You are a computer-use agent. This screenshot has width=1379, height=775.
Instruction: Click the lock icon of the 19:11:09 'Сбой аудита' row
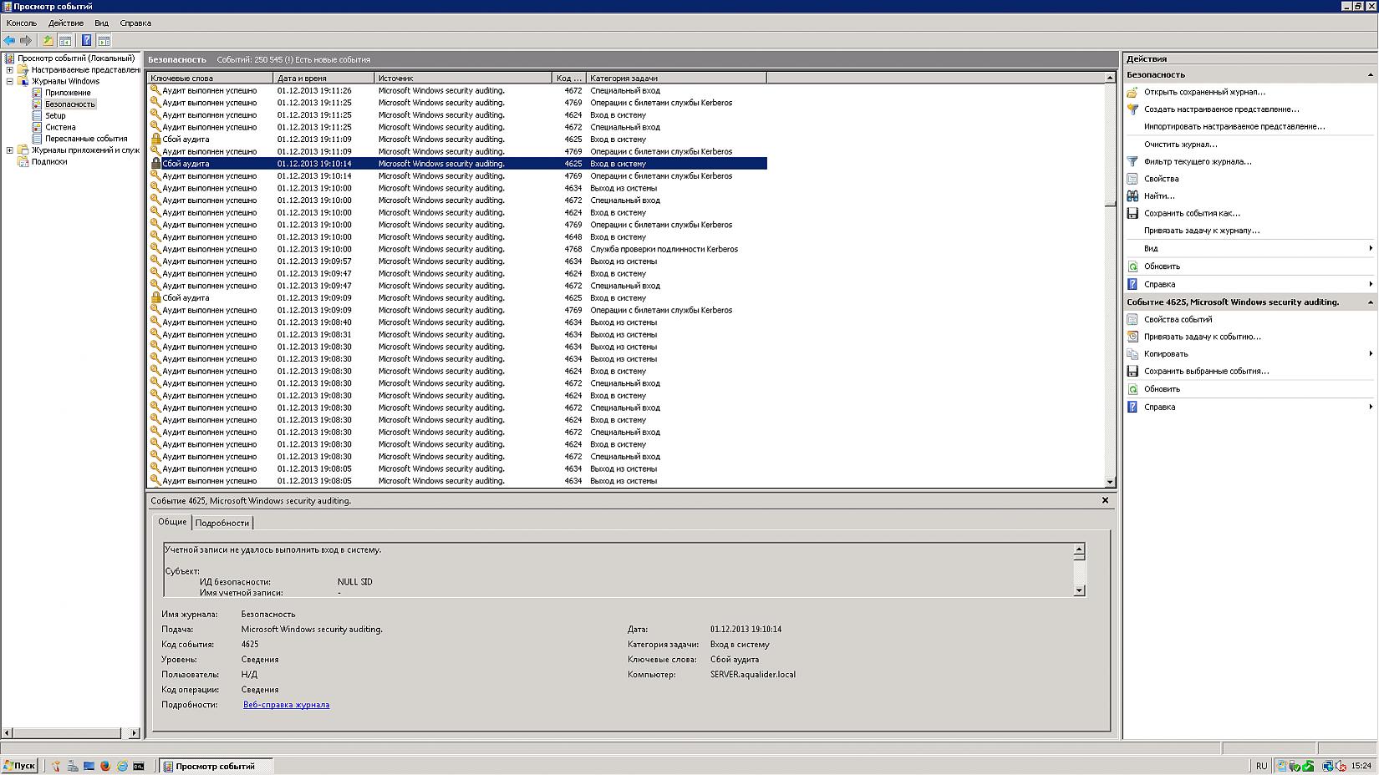pos(155,139)
